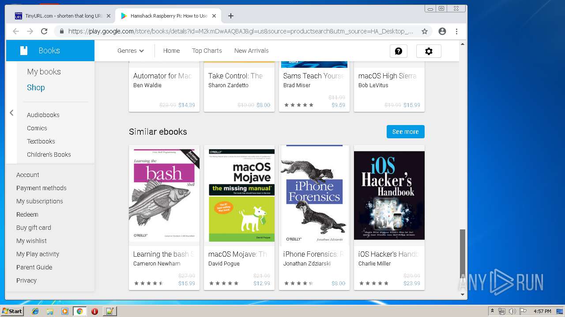The width and height of the screenshot is (565, 317).
Task: Show hidden tray icons arrow
Action: (x=492, y=311)
